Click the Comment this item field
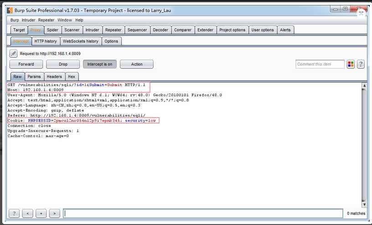 [320, 64]
